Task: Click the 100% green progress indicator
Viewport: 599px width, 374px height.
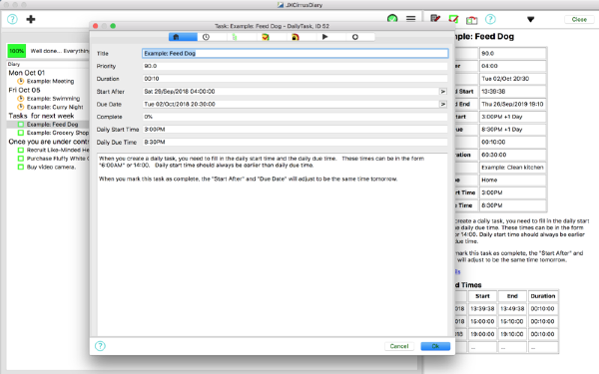Action: click(x=16, y=51)
